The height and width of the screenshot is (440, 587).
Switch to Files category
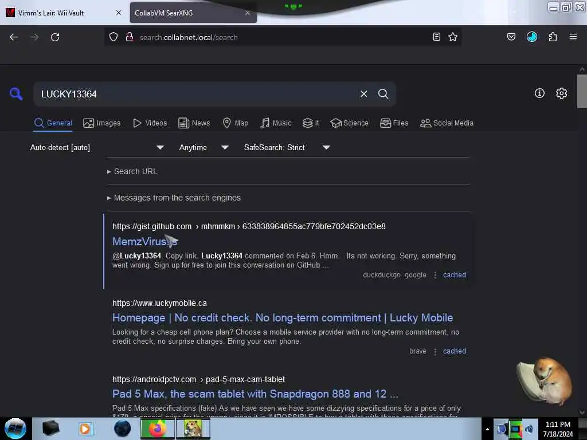pyautogui.click(x=394, y=123)
